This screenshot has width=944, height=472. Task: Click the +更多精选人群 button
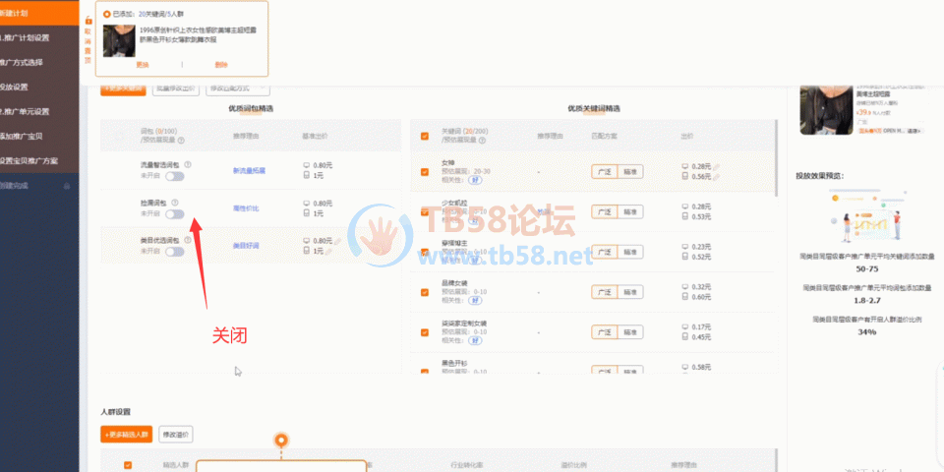(x=125, y=434)
